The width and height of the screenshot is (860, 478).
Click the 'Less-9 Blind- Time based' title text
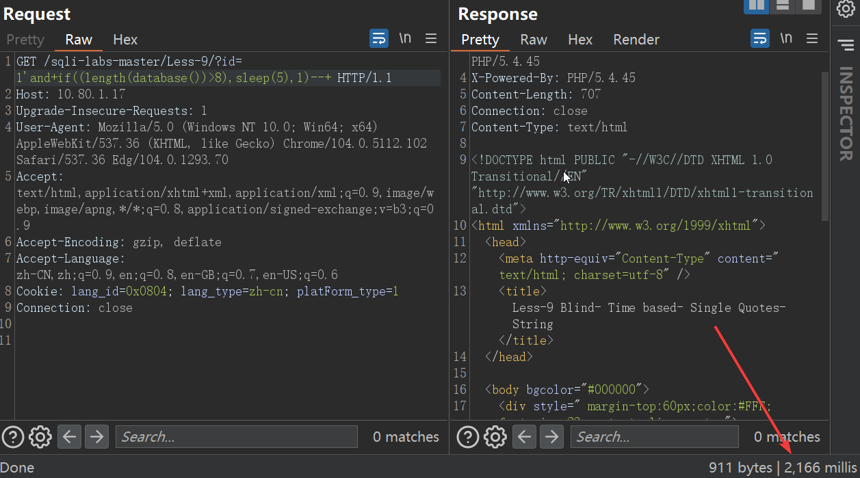tap(649, 316)
